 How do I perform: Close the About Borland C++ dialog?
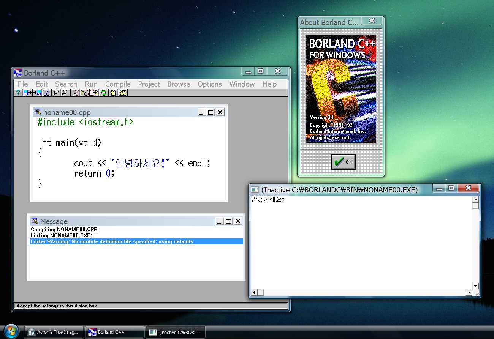click(372, 21)
